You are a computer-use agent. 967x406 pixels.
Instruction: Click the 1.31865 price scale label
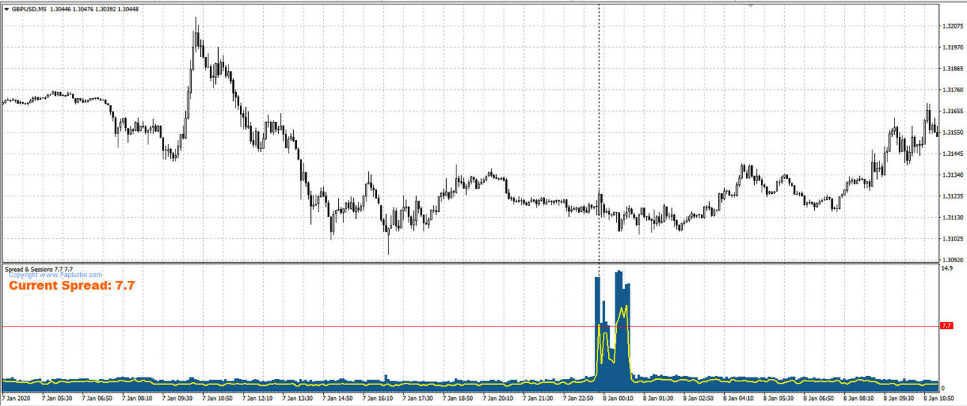953,68
